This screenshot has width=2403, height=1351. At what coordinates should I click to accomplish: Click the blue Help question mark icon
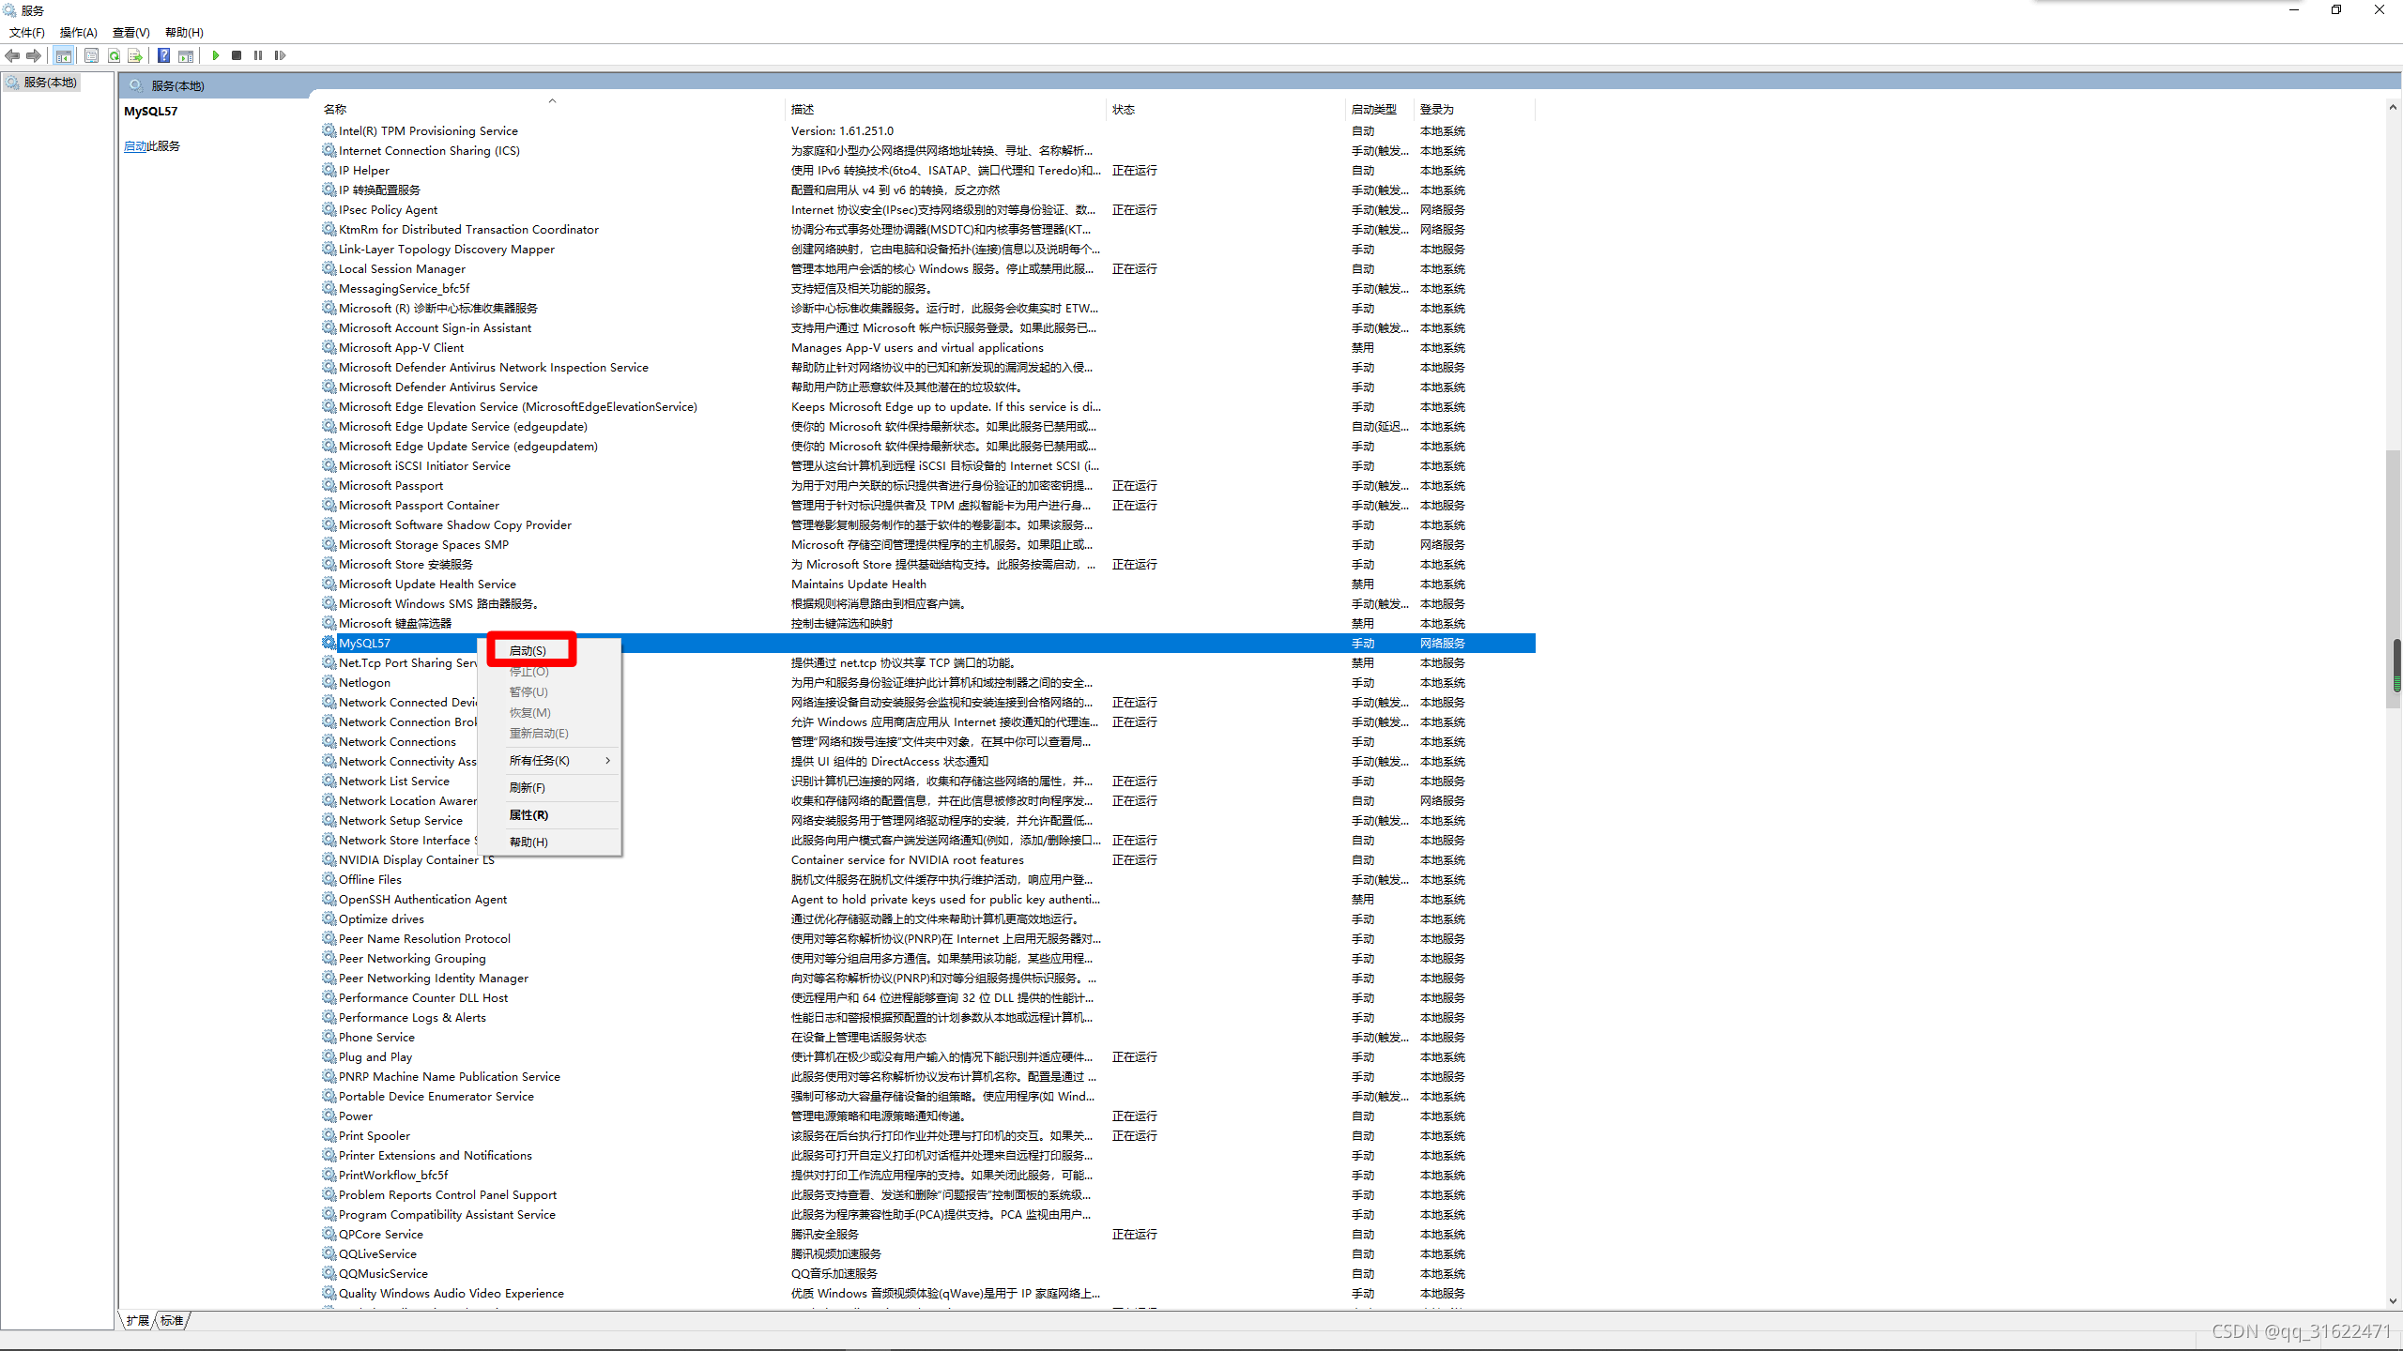pos(164,55)
